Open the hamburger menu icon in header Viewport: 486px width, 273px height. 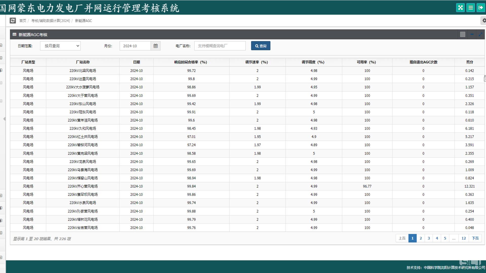[471, 8]
